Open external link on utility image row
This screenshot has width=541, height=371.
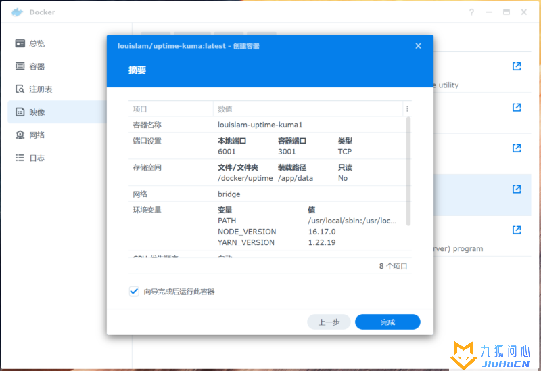tap(517, 66)
